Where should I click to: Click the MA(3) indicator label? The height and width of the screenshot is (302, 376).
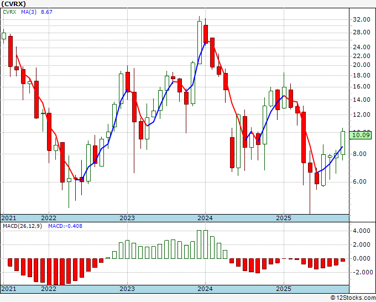point(29,12)
